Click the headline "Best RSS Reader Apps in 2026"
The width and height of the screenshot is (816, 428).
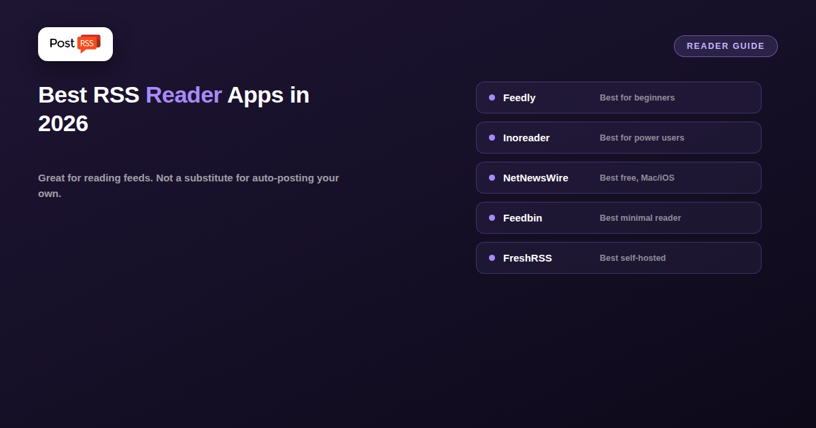click(x=174, y=109)
